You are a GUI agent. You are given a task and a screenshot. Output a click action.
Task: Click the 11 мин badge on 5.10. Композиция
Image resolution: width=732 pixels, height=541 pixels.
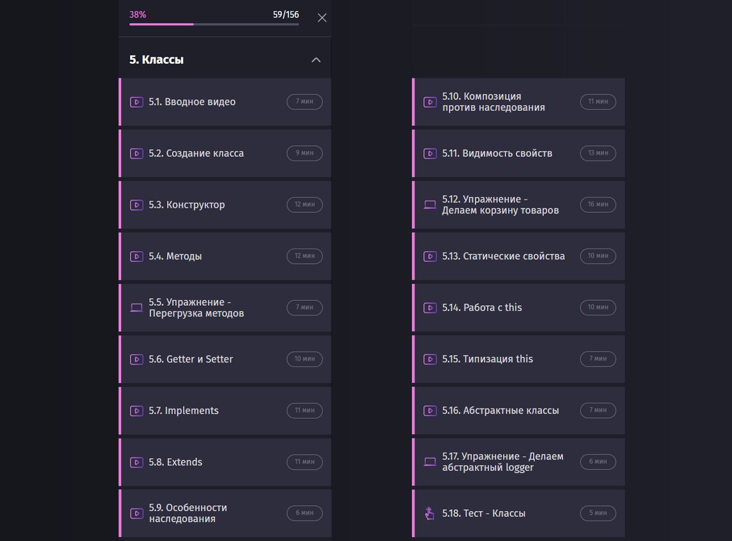[x=598, y=102]
